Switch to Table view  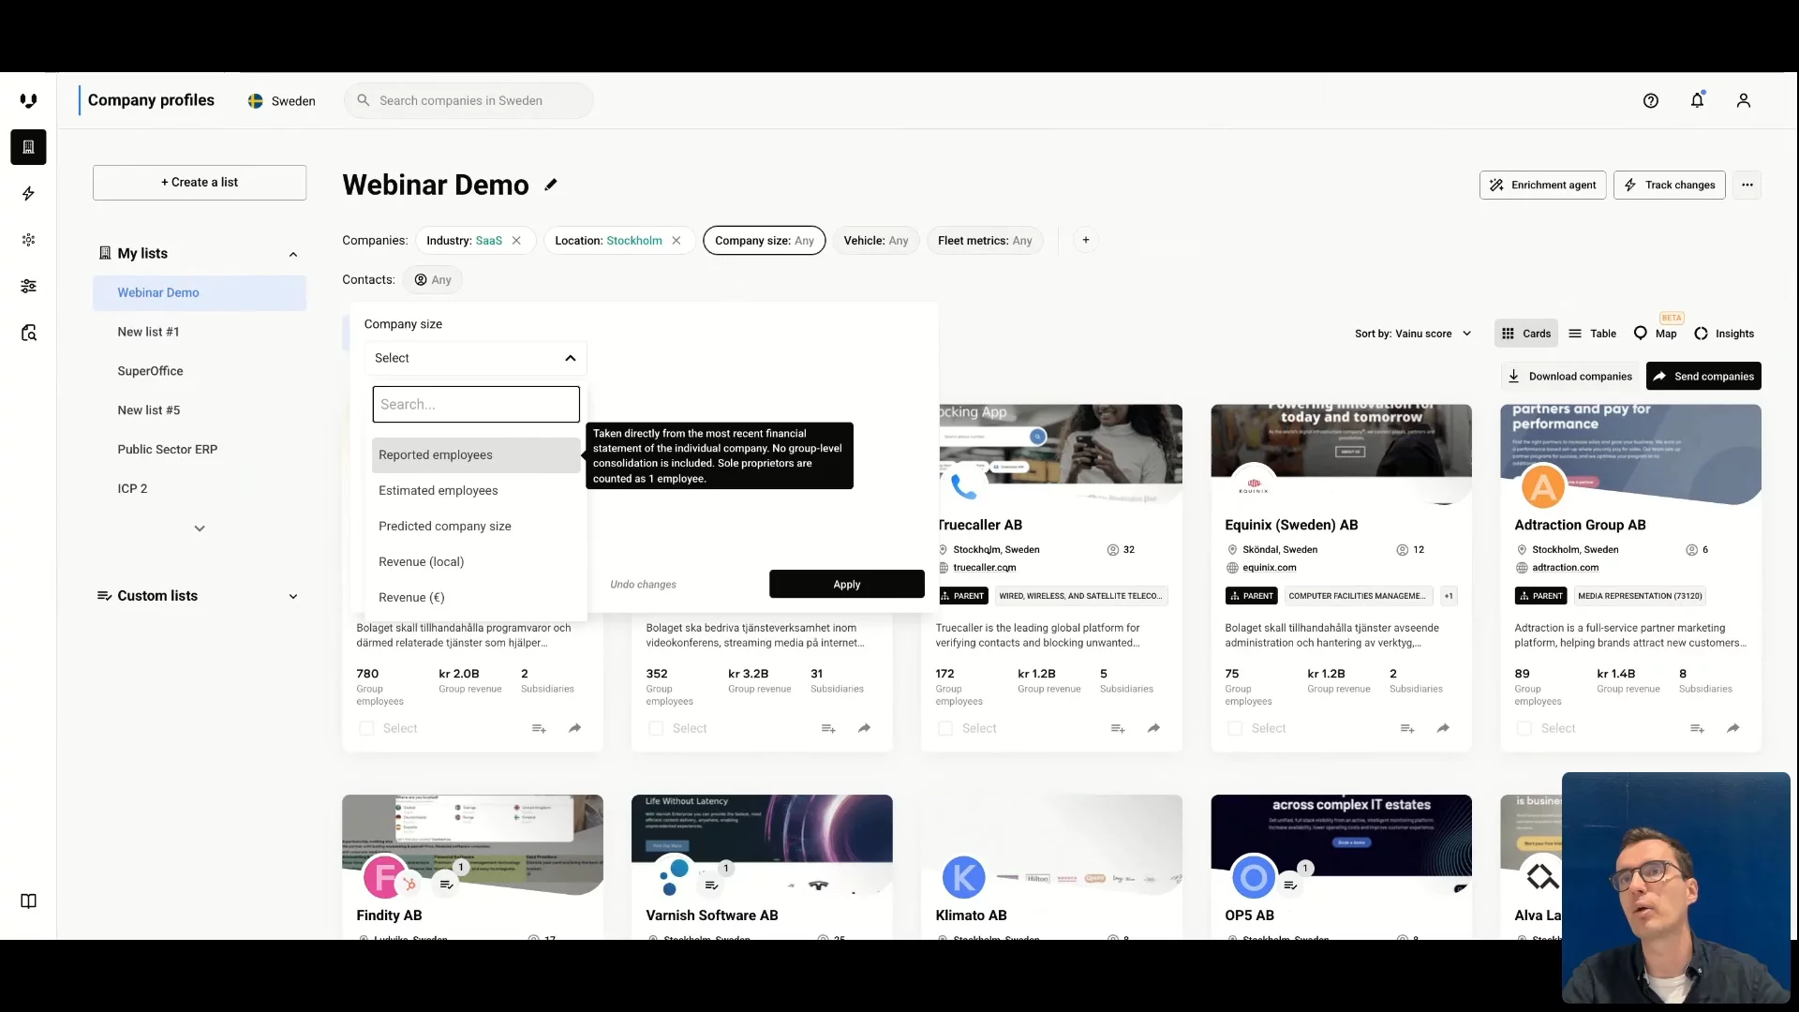[x=1592, y=334]
